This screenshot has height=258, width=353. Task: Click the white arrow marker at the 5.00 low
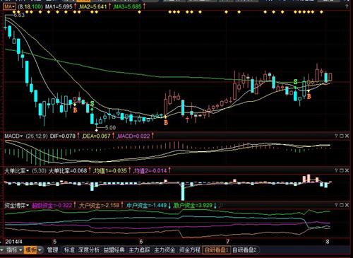pyautogui.click(x=96, y=130)
